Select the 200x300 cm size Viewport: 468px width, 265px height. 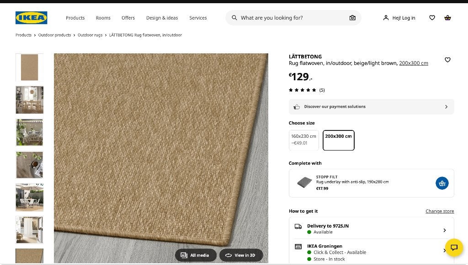click(339, 140)
